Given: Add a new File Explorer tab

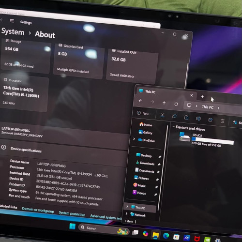Looking at the screenshot, I should (202, 97).
